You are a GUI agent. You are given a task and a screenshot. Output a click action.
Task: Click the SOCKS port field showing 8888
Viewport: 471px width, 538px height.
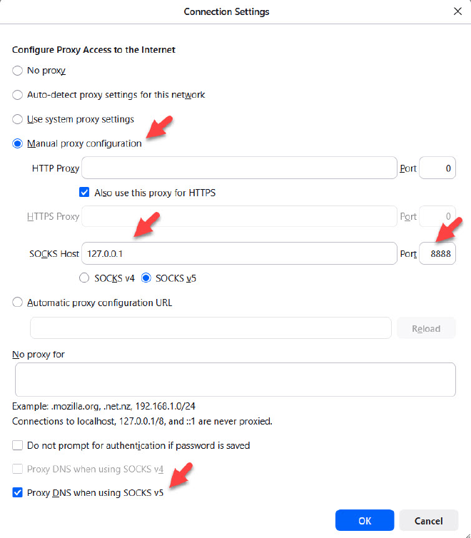437,254
